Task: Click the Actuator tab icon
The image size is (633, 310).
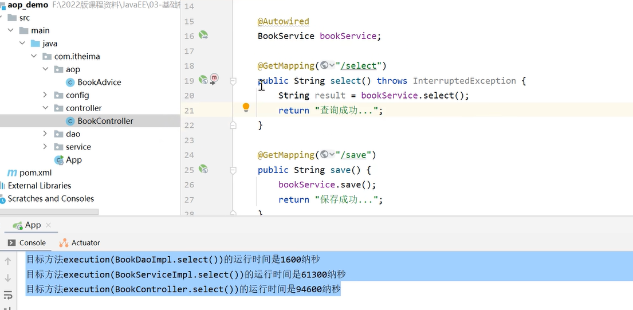Action: 64,242
